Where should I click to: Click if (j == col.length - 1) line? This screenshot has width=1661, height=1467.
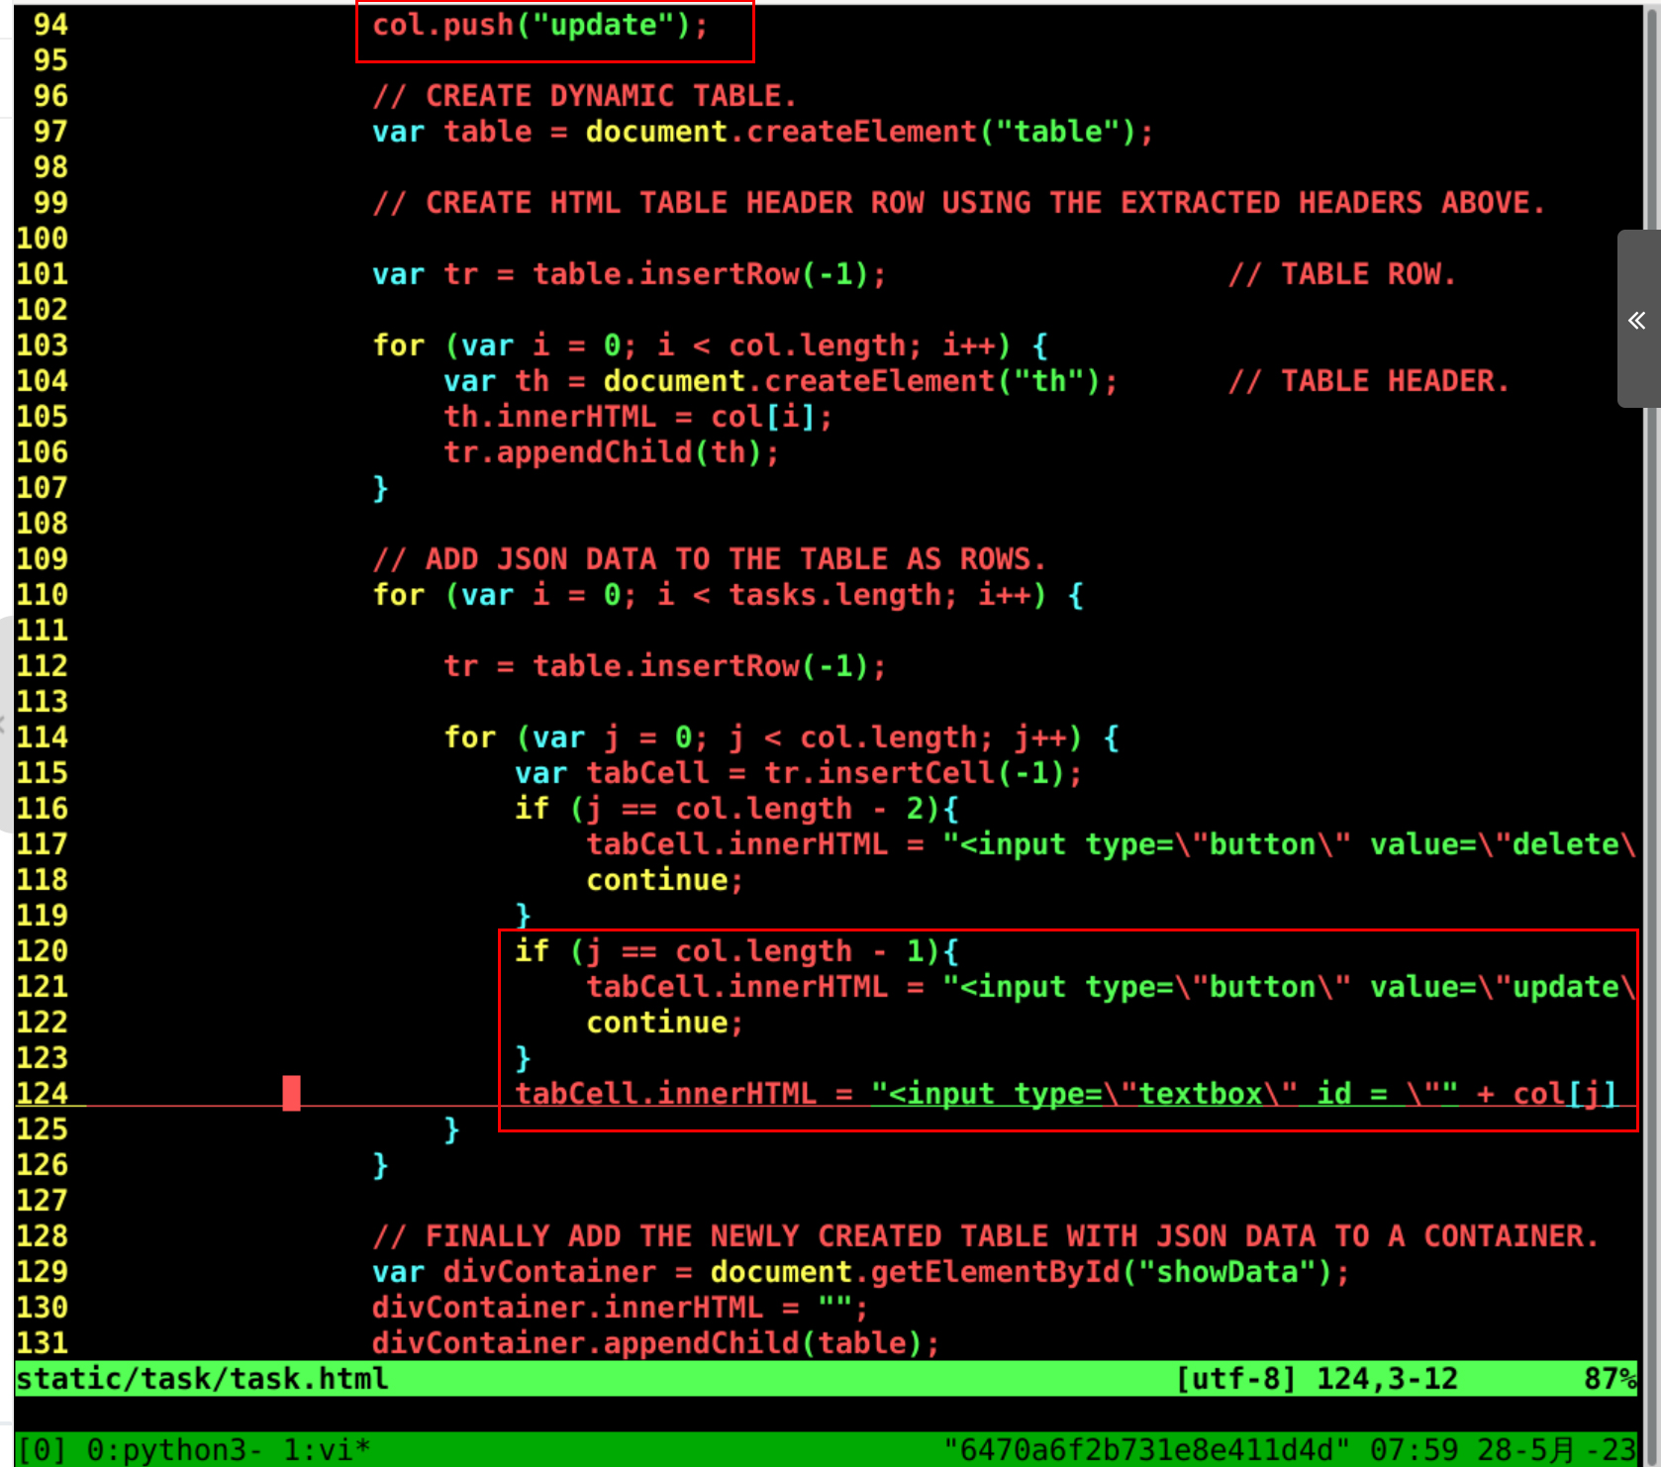(736, 951)
